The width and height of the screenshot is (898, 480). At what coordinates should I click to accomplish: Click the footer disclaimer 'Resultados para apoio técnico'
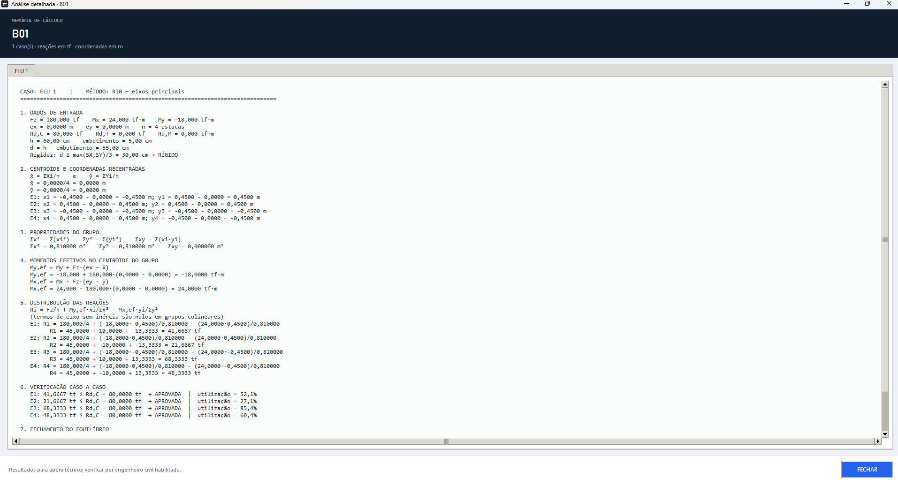click(x=95, y=470)
